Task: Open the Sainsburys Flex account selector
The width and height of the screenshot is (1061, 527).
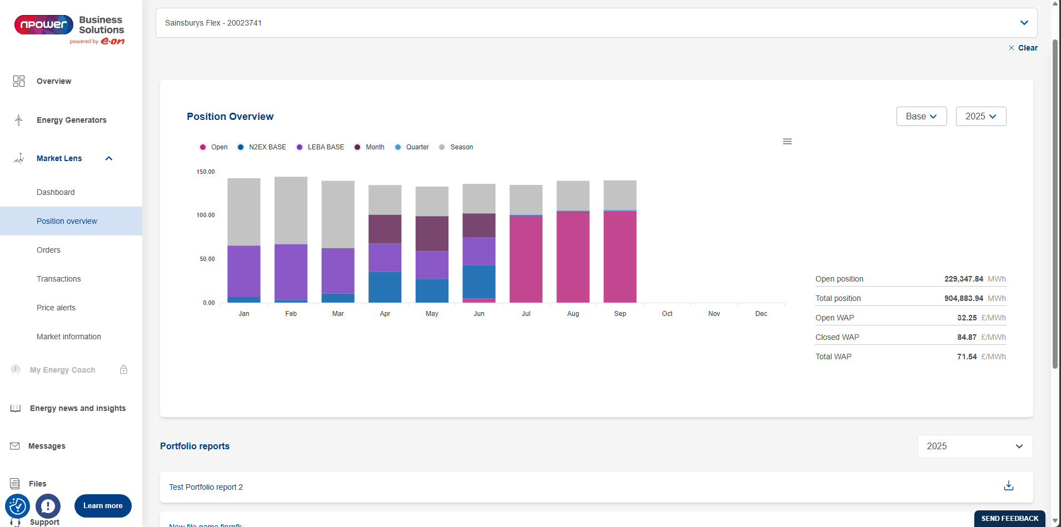Action: point(596,23)
